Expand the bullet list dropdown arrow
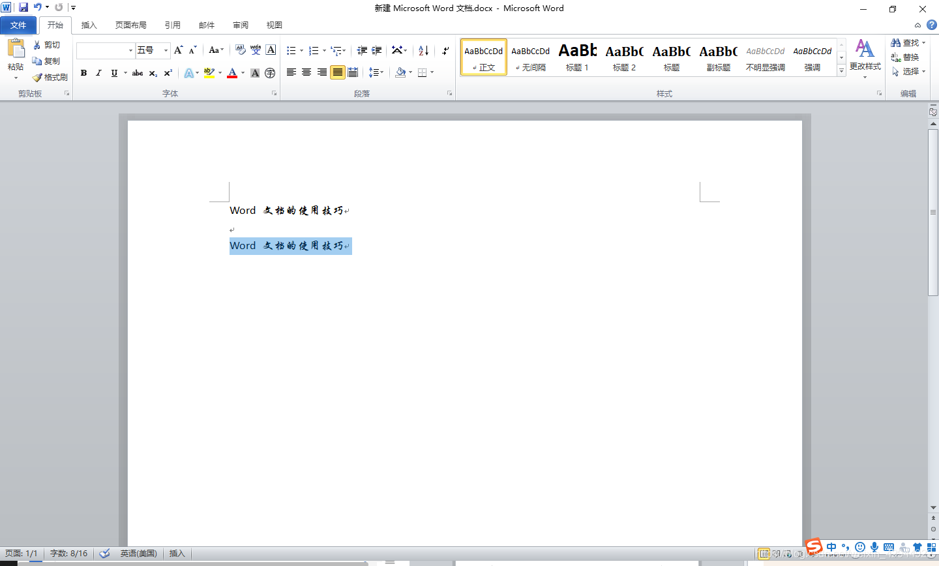Viewport: 939px width, 566px height. click(301, 50)
